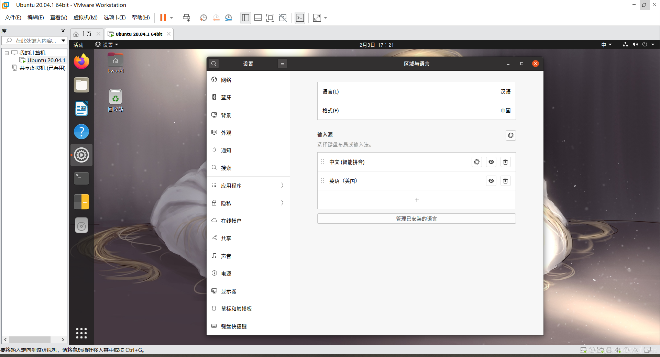Open library search dropdown arrow

point(64,41)
